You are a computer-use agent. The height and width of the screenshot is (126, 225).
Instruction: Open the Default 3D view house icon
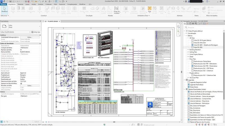[49, 1]
